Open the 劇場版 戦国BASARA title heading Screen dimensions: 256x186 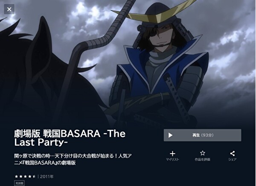coord(70,138)
